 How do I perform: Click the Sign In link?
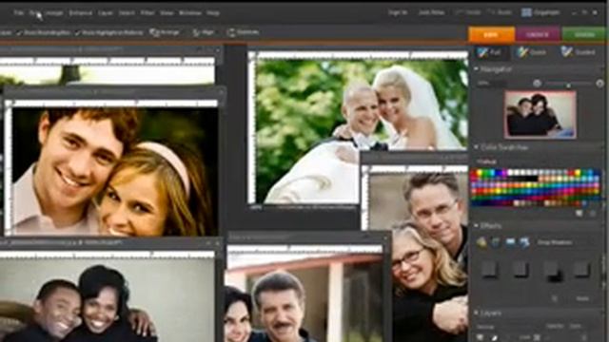(x=398, y=12)
